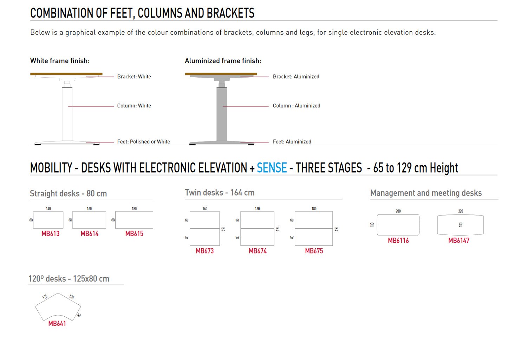Click the MB6116 product code label
This screenshot has height=350, width=527.
398,240
